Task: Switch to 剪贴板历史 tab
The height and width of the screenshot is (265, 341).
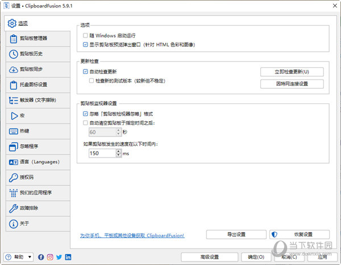Action: click(38, 54)
